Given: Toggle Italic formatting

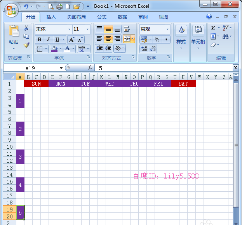Looking at the screenshot, I should pyautogui.click(x=48, y=40).
